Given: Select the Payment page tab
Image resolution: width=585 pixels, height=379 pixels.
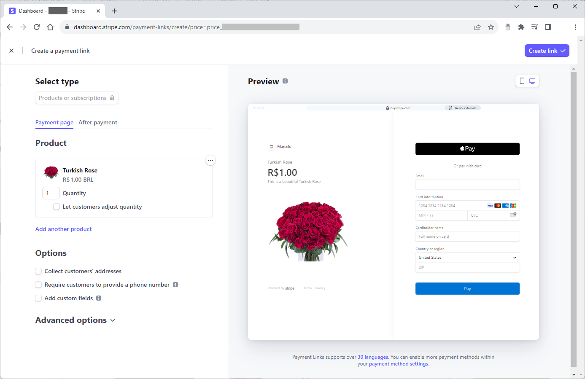Looking at the screenshot, I should tap(54, 122).
